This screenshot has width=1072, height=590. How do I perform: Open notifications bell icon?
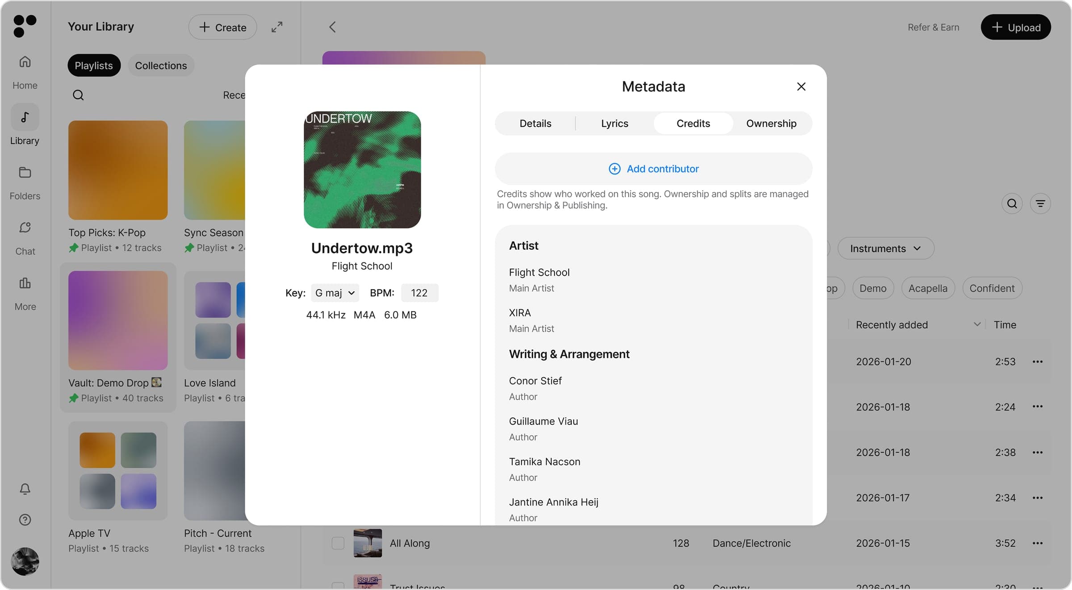[x=25, y=489]
